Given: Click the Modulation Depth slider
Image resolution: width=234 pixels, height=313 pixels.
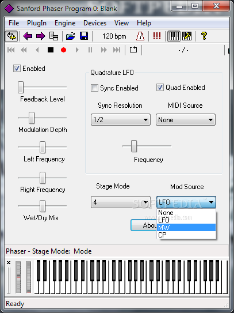Looking at the screenshot, I should point(42,118).
